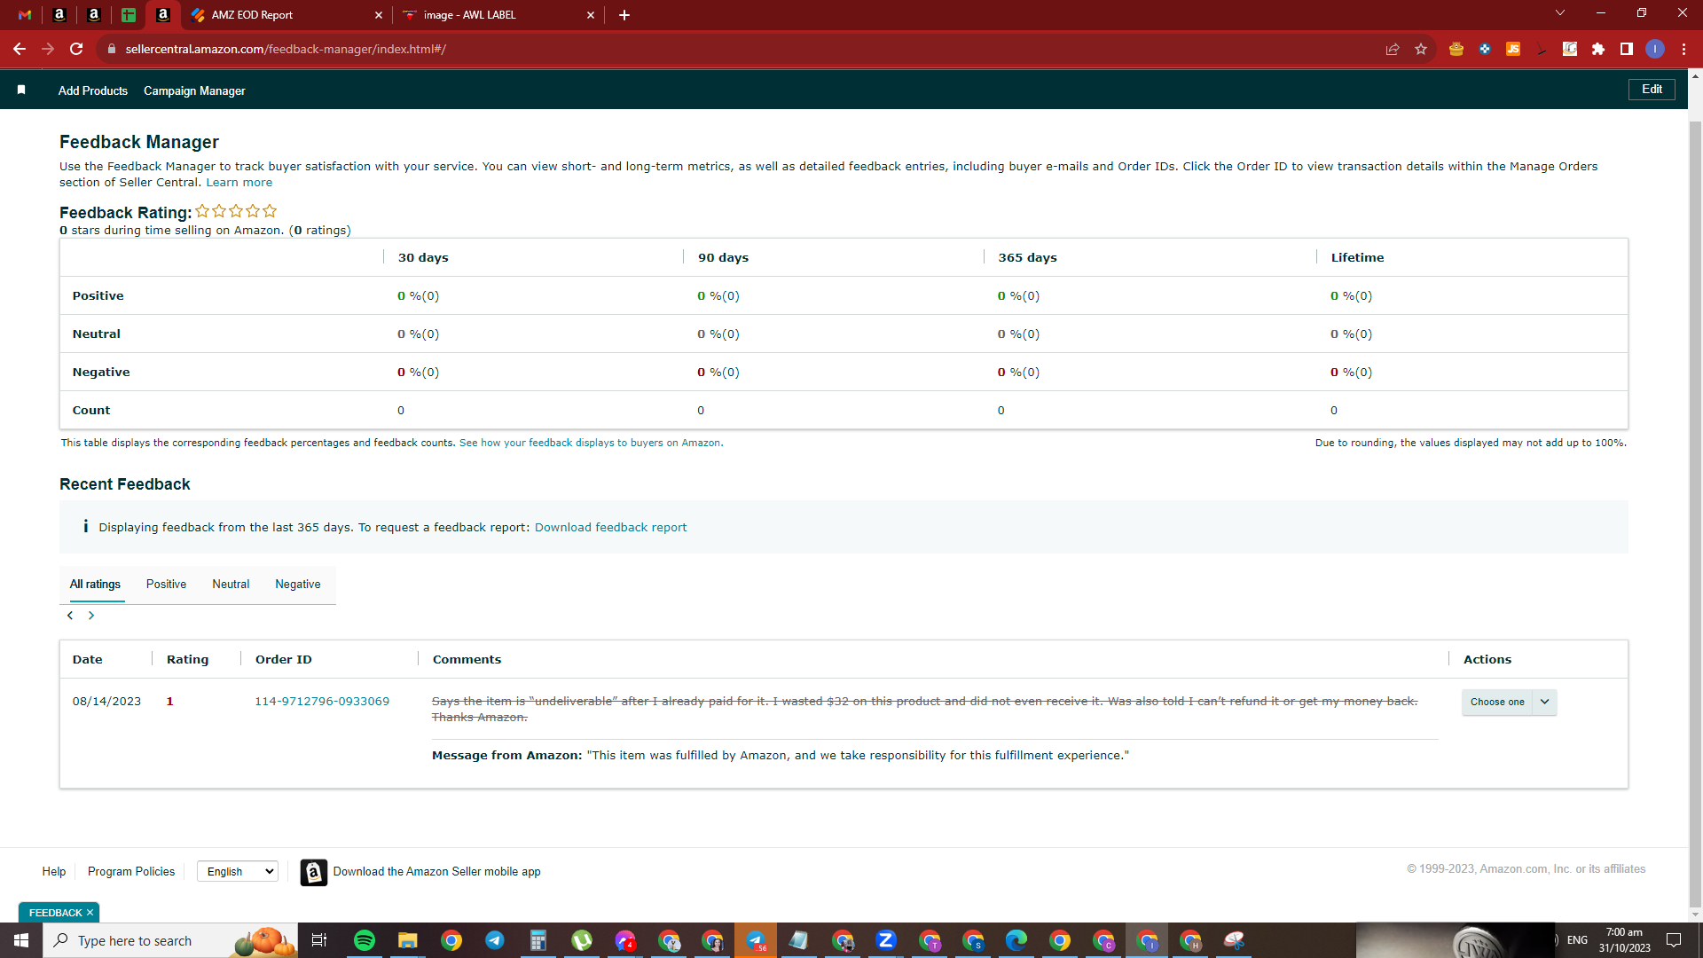Open Zoom from the taskbar

(886, 940)
